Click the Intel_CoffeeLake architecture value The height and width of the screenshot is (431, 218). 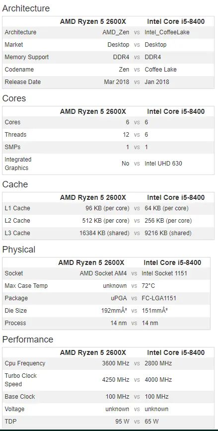pos(167,32)
